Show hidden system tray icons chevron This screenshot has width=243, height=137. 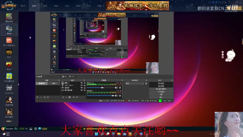210,134
